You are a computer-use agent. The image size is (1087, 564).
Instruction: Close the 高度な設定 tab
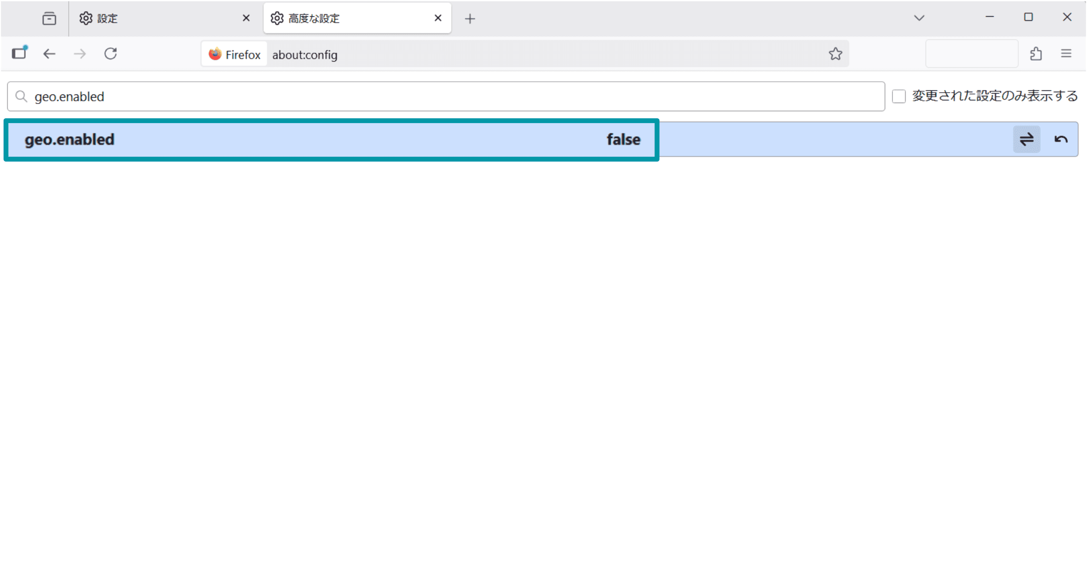[438, 18]
